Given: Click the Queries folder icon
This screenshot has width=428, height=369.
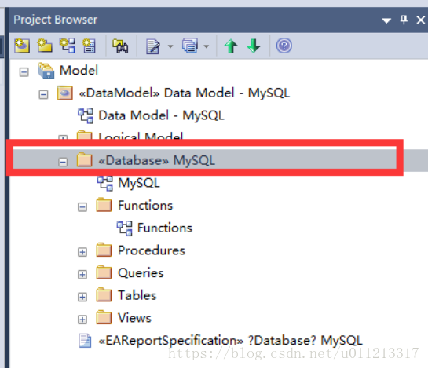Looking at the screenshot, I should point(104,272).
